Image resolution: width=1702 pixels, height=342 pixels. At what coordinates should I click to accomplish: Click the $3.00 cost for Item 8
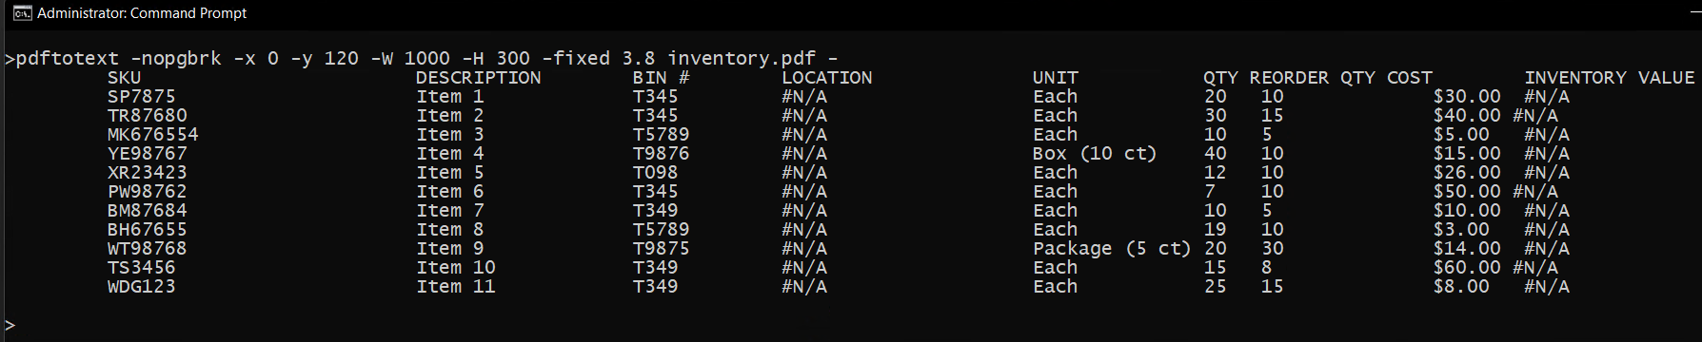[1461, 230]
